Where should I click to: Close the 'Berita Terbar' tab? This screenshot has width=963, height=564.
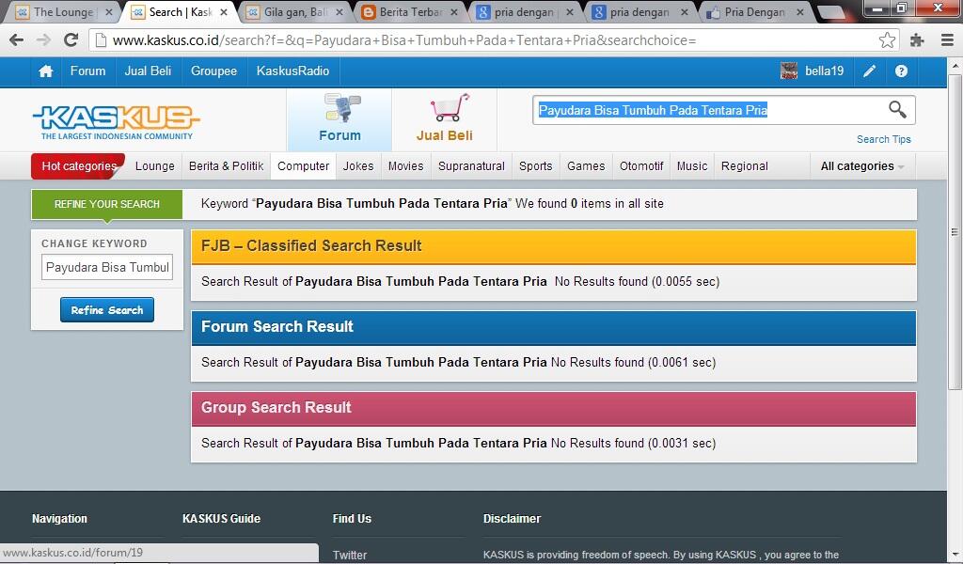pos(454,12)
